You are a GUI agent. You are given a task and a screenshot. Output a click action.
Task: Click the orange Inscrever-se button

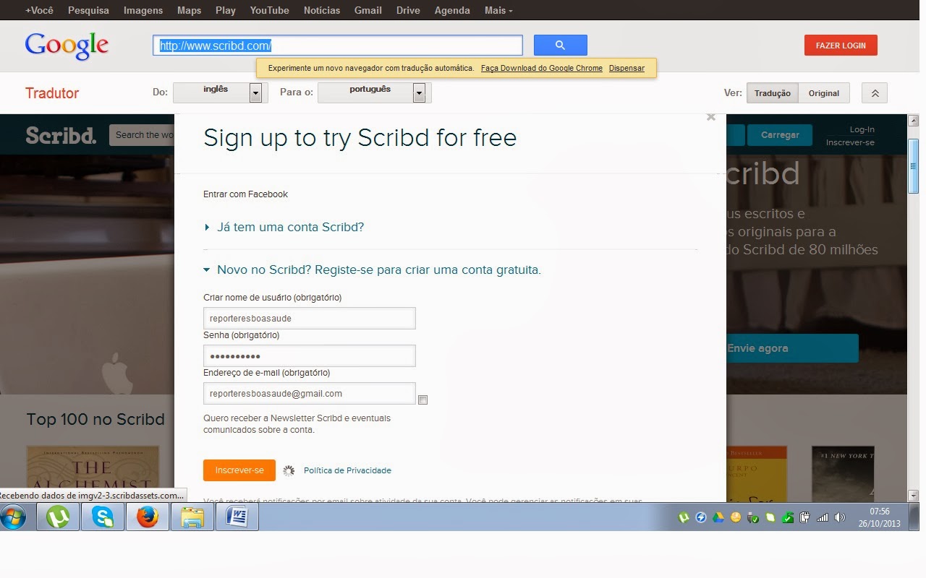239,470
